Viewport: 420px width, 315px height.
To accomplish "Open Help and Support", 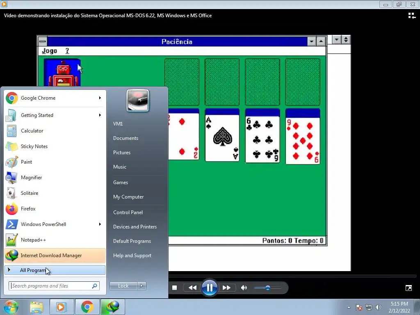I will [132, 256].
